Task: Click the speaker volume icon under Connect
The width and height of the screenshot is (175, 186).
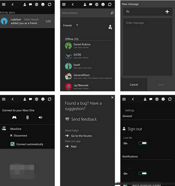Action: pyautogui.click(x=40, y=117)
